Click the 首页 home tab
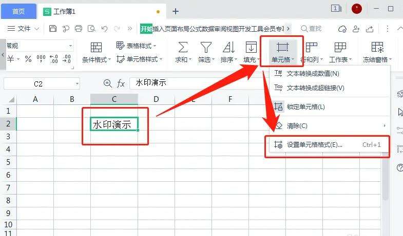The height and width of the screenshot is (236, 403). (18, 12)
